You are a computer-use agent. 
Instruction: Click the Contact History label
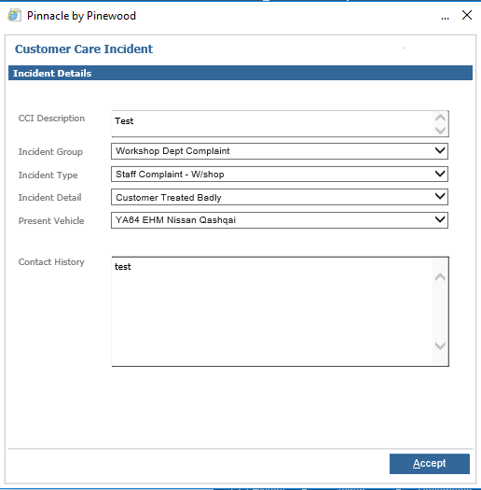(51, 262)
